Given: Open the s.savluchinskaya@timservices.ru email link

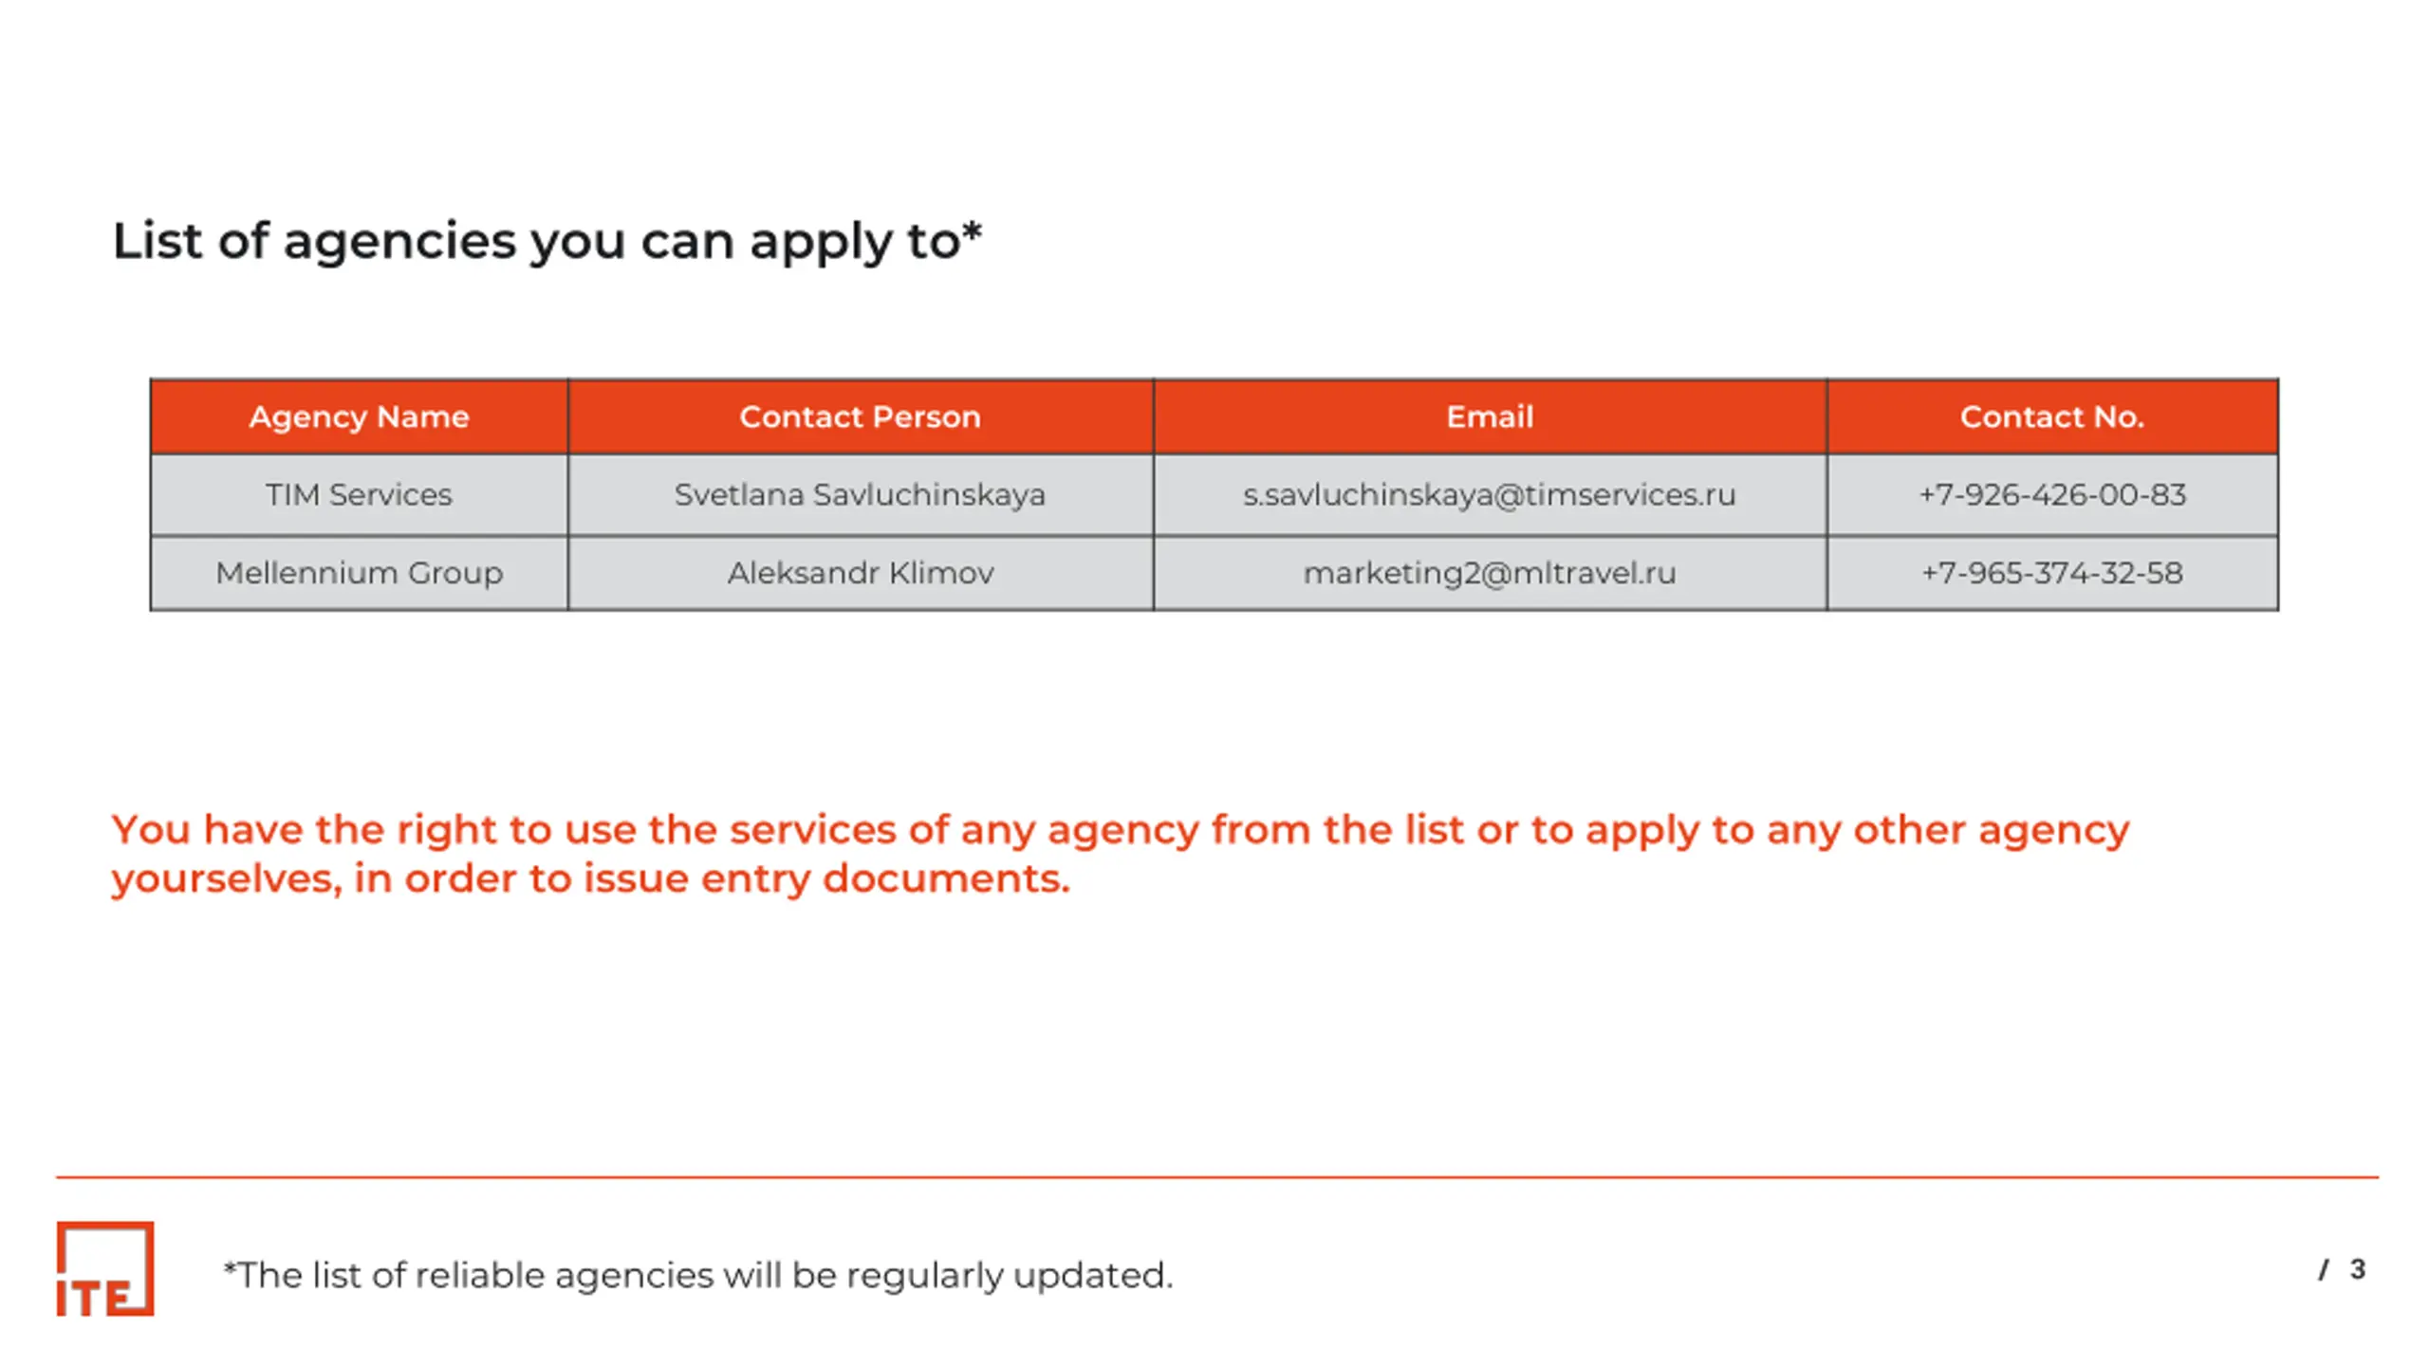Looking at the screenshot, I should 1490,495.
